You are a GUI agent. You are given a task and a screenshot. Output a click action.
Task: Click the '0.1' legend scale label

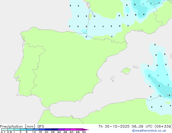(3, 132)
